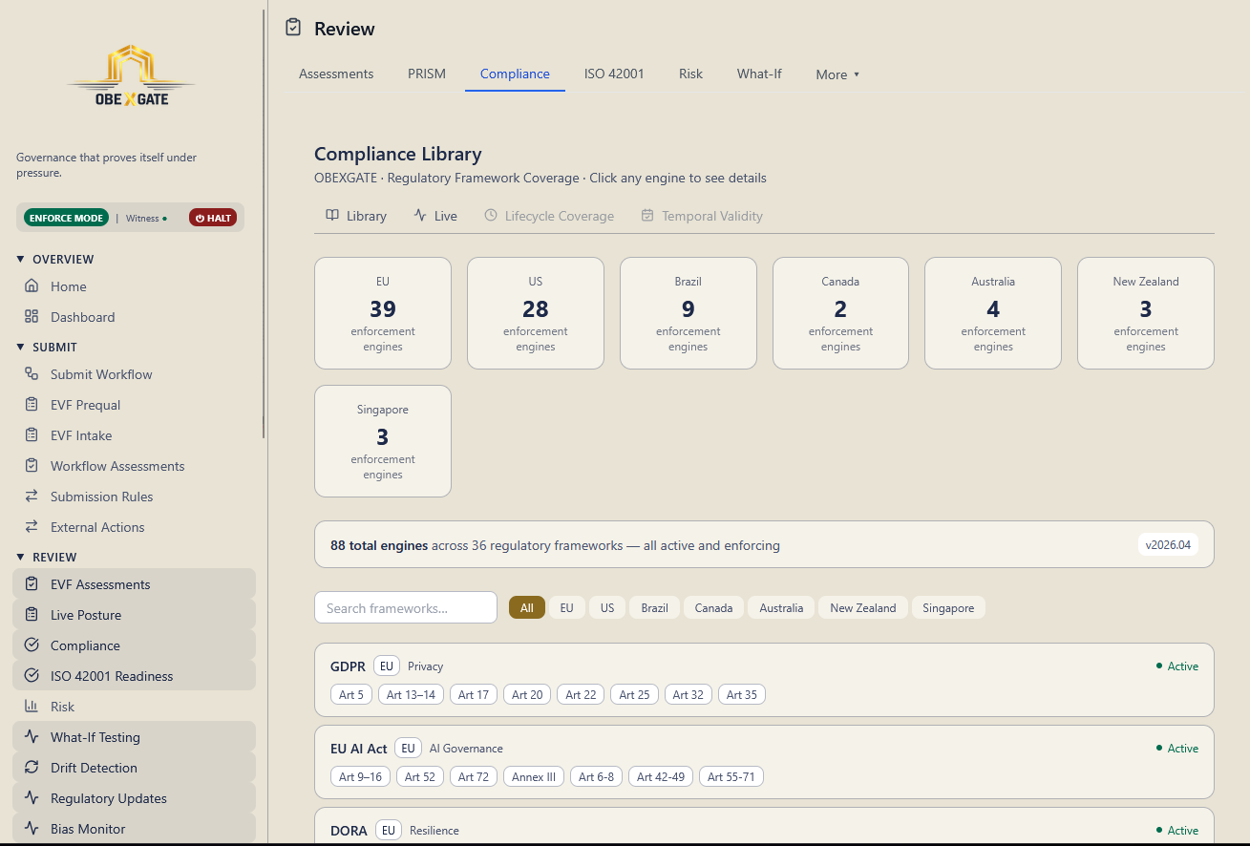Open the DORA framework row
This screenshot has height=846, width=1250.
(764, 827)
